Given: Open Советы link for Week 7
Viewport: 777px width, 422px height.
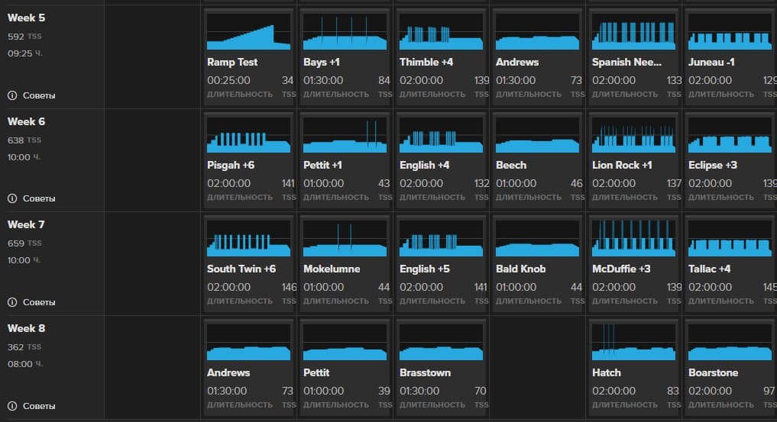Looking at the screenshot, I should (39, 302).
